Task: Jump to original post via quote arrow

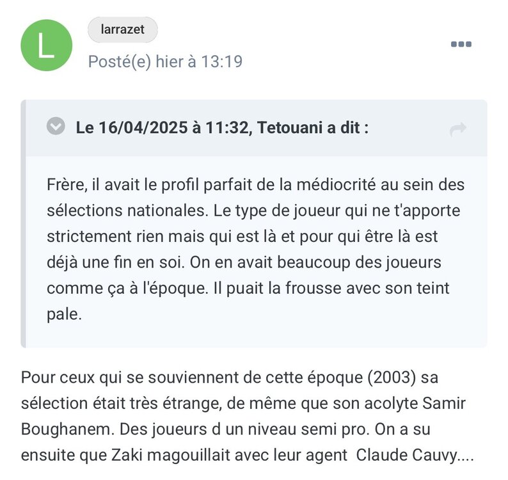Action: pyautogui.click(x=458, y=130)
